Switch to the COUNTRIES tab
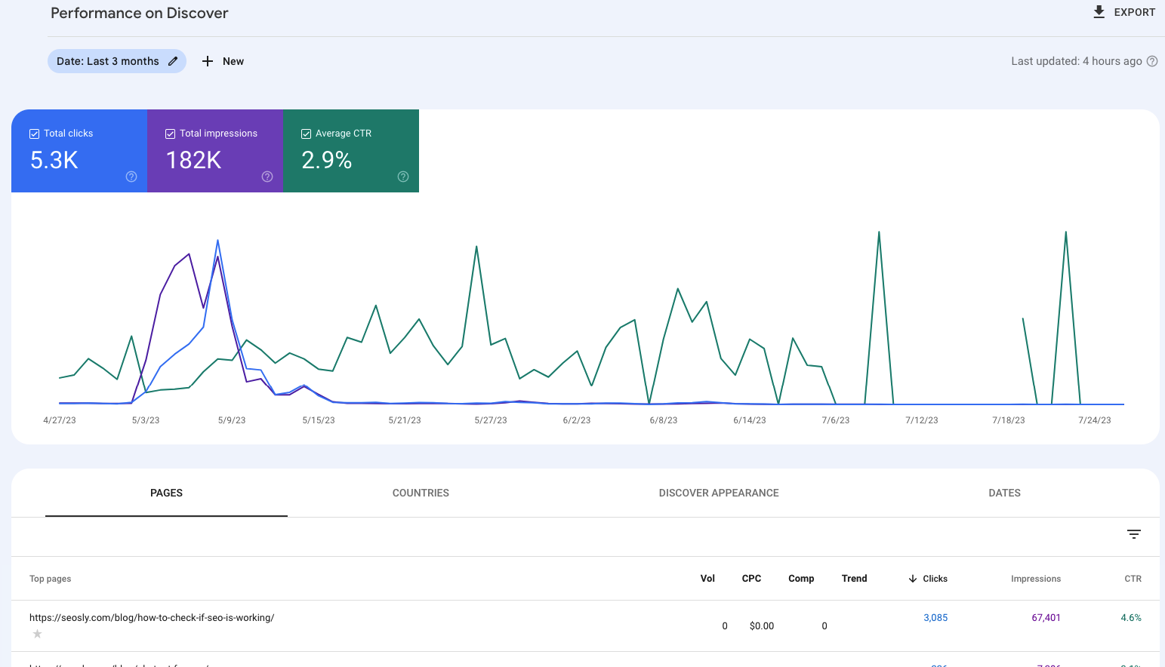 pos(421,493)
